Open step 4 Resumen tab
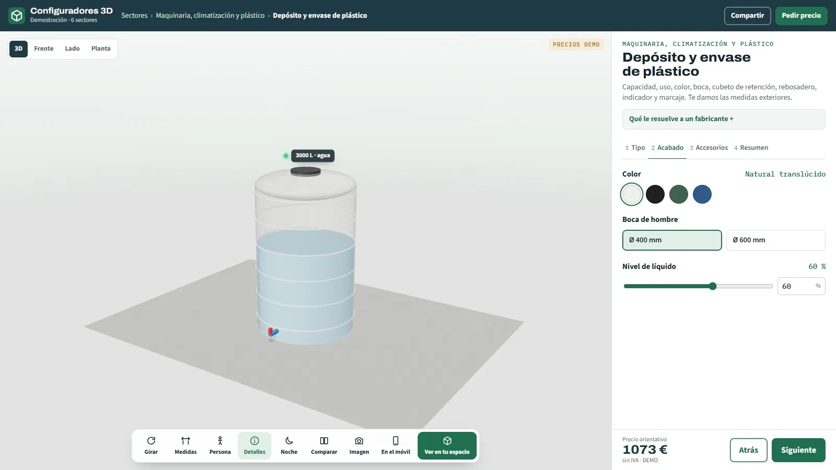 tap(751, 148)
